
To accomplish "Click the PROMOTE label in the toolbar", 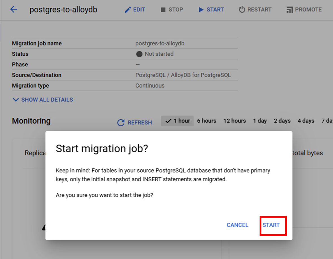I will click(x=308, y=10).
